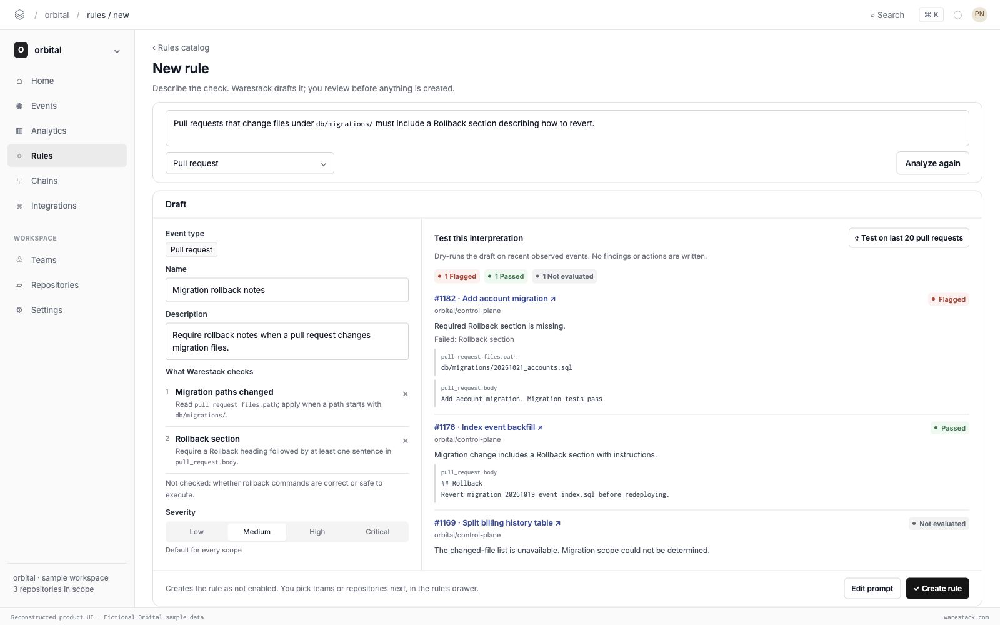The height and width of the screenshot is (625, 1000).
Task: Open the Pull request event dropdown
Action: [249, 163]
